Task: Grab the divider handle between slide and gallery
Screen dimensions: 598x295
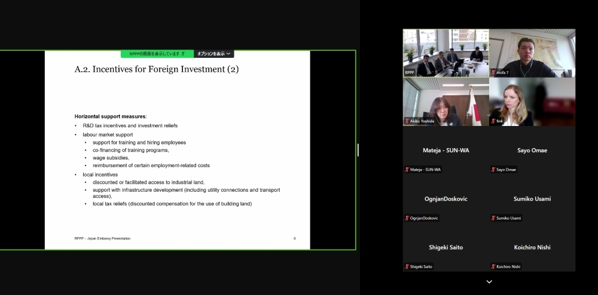Action: (x=358, y=150)
